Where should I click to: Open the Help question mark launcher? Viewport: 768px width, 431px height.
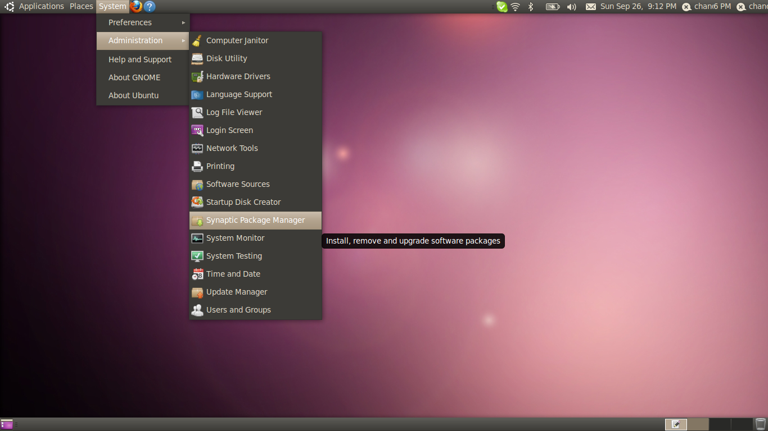click(x=150, y=6)
